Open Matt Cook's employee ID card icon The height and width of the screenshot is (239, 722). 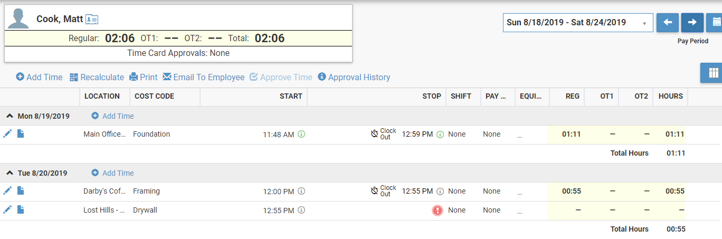click(92, 20)
